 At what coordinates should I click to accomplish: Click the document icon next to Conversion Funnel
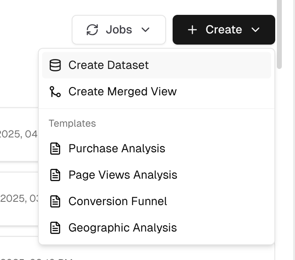(55, 201)
